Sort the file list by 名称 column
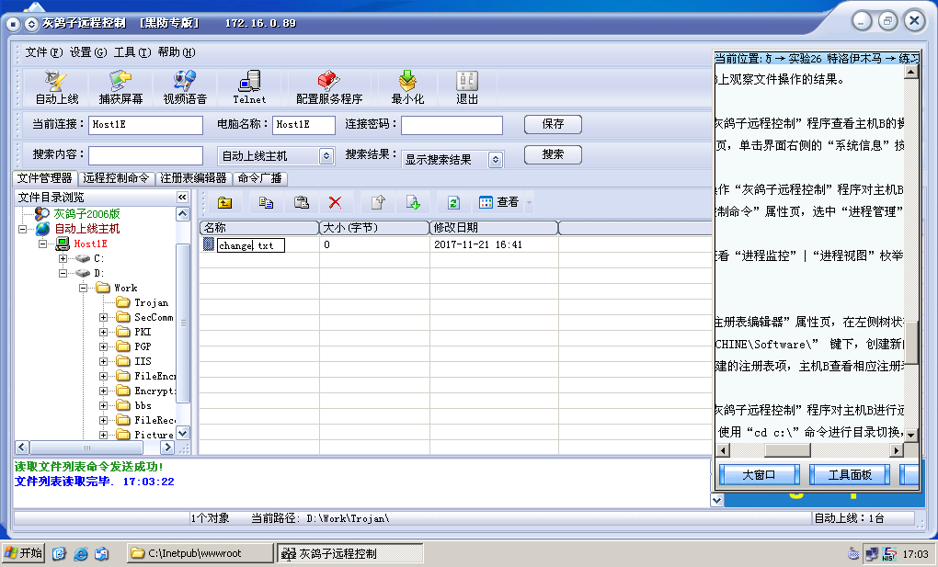This screenshot has width=938, height=567. click(259, 228)
